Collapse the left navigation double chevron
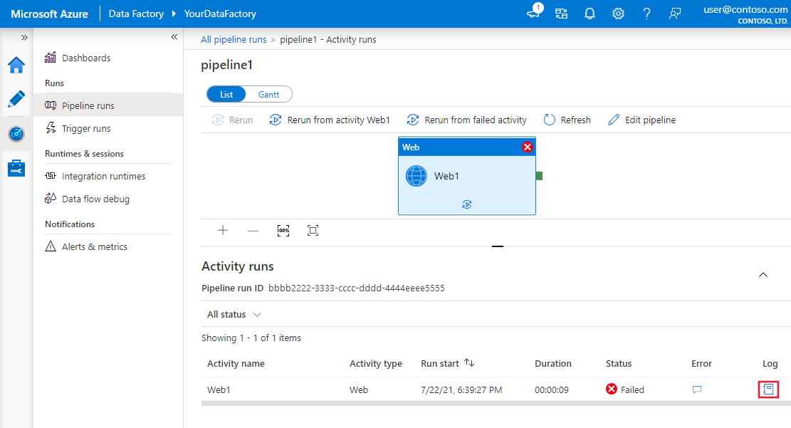The width and height of the screenshot is (791, 428). pos(174,36)
